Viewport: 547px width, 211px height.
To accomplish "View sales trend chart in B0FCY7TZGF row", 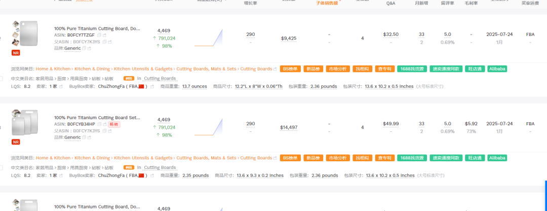I will click(x=208, y=38).
